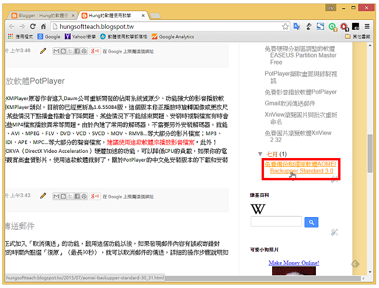Go forward with browser forward arrow
Image resolution: width=379 pixels, height=288 pixels.
pos(22,26)
